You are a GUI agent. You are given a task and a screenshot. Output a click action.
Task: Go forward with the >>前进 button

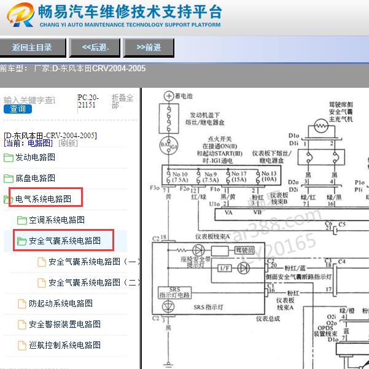click(149, 48)
